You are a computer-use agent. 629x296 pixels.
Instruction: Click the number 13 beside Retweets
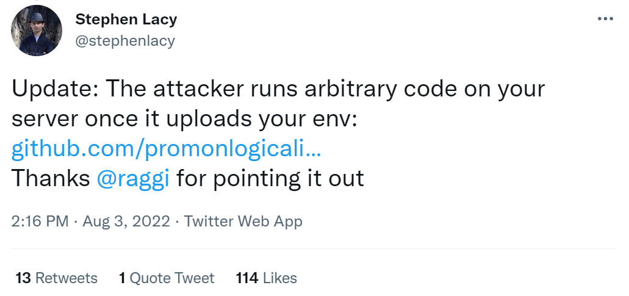pyautogui.click(x=23, y=278)
